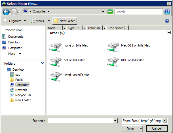Expand the File name dropdown arrow
173x133 pixels.
[115, 121]
